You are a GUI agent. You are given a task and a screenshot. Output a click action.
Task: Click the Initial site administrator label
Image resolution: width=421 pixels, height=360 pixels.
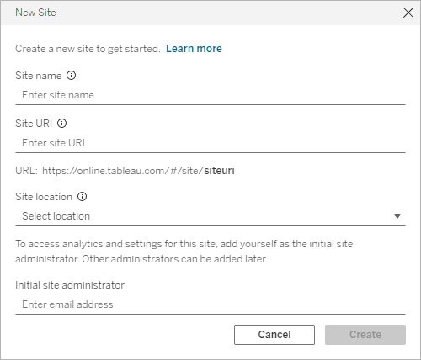pyautogui.click(x=70, y=285)
